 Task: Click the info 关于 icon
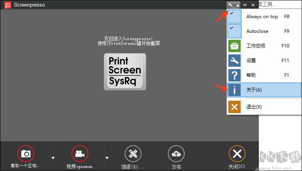(235, 90)
